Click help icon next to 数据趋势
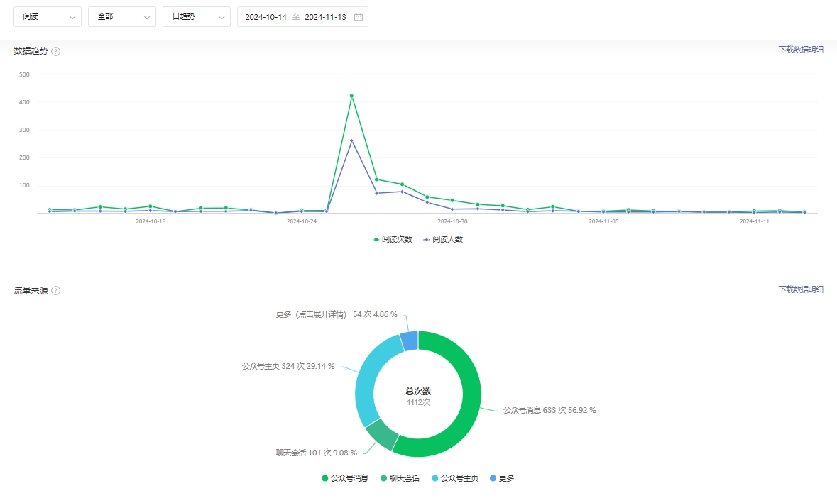837x503 pixels. [55, 51]
